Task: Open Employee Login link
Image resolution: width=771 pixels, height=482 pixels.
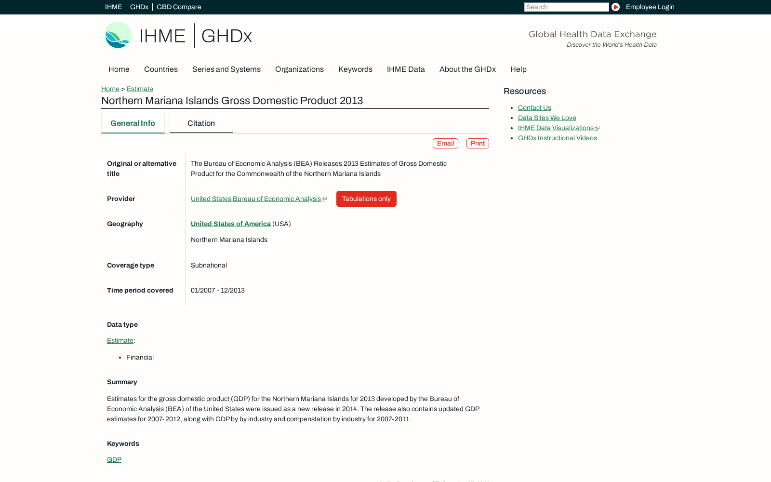Action: pos(650,7)
